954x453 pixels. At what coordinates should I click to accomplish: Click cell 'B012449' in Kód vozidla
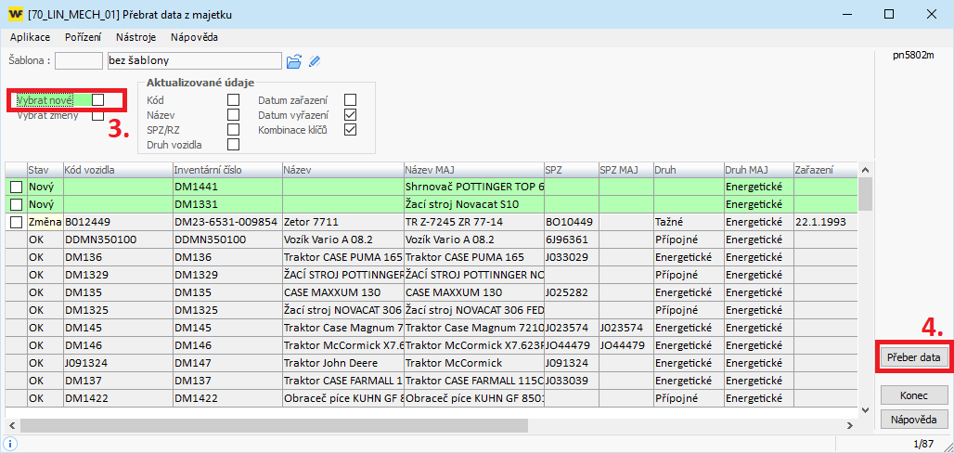tap(118, 222)
